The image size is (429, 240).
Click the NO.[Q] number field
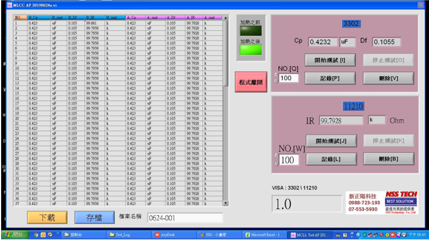pos(289,77)
